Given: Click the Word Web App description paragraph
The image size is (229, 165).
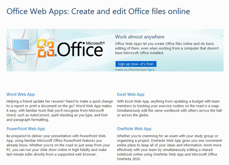Looking at the screenshot, I should 60,111.
